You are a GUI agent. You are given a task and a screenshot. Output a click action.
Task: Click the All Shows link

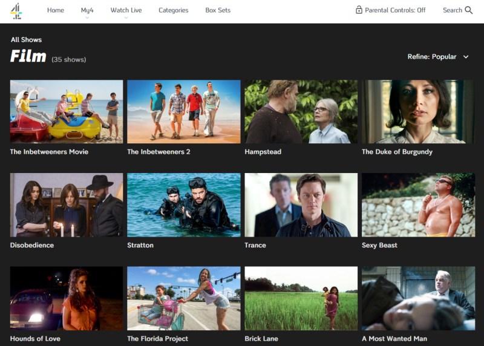coord(26,39)
